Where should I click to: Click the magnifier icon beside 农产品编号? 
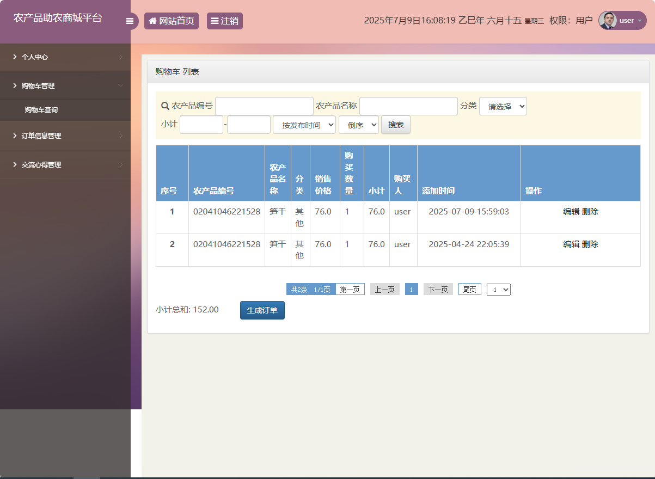point(165,106)
